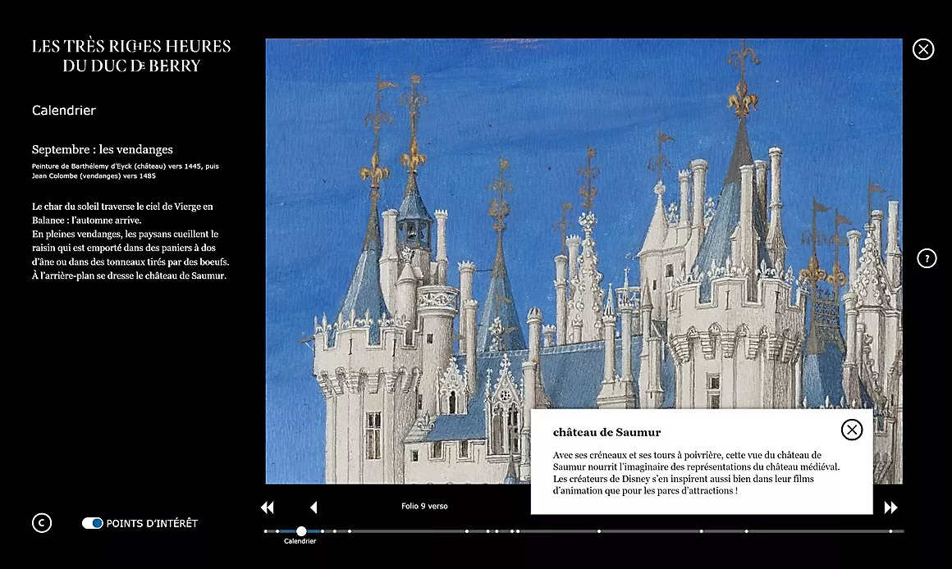952x569 pixels.
Task: Click the 'Calendrier' label under the timeline
Action: [300, 541]
